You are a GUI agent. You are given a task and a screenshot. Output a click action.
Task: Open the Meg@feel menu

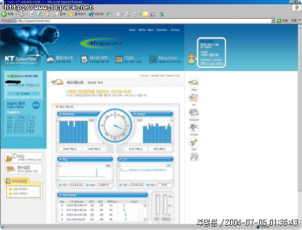coord(165,59)
